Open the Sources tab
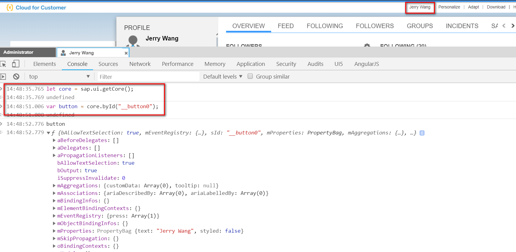Image resolution: width=516 pixels, height=252 pixels. pyautogui.click(x=108, y=64)
